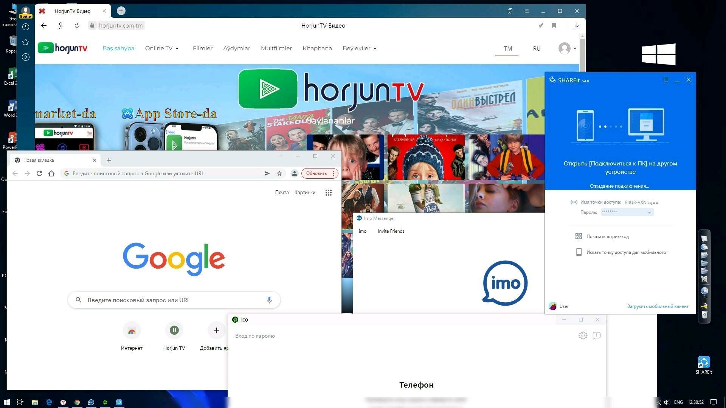
Task: Click the ICQ feedback speech bubble icon
Action: click(597, 335)
